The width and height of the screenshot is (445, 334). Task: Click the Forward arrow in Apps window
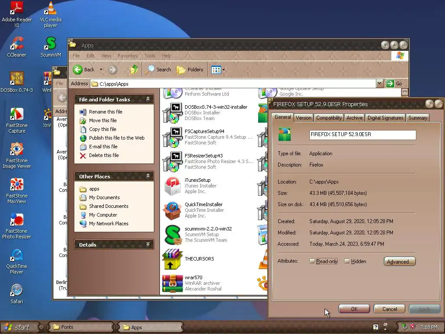tap(113, 70)
